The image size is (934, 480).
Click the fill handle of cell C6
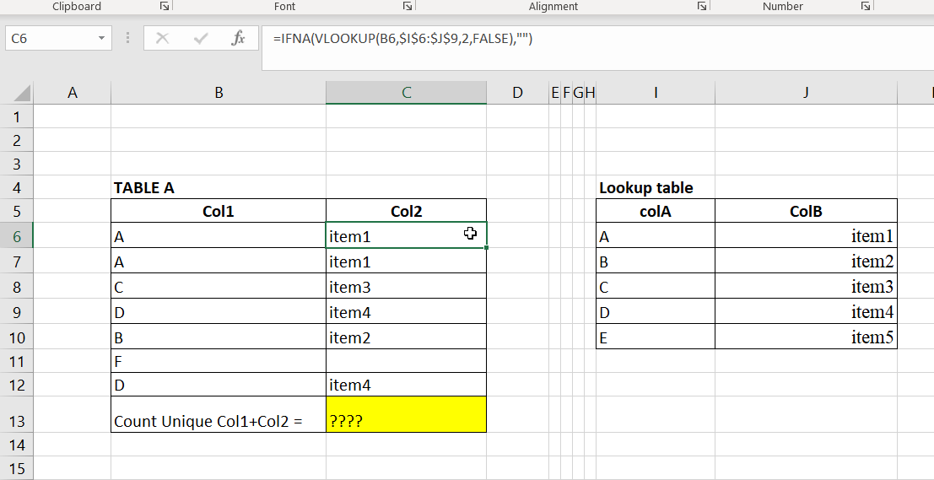[487, 247]
